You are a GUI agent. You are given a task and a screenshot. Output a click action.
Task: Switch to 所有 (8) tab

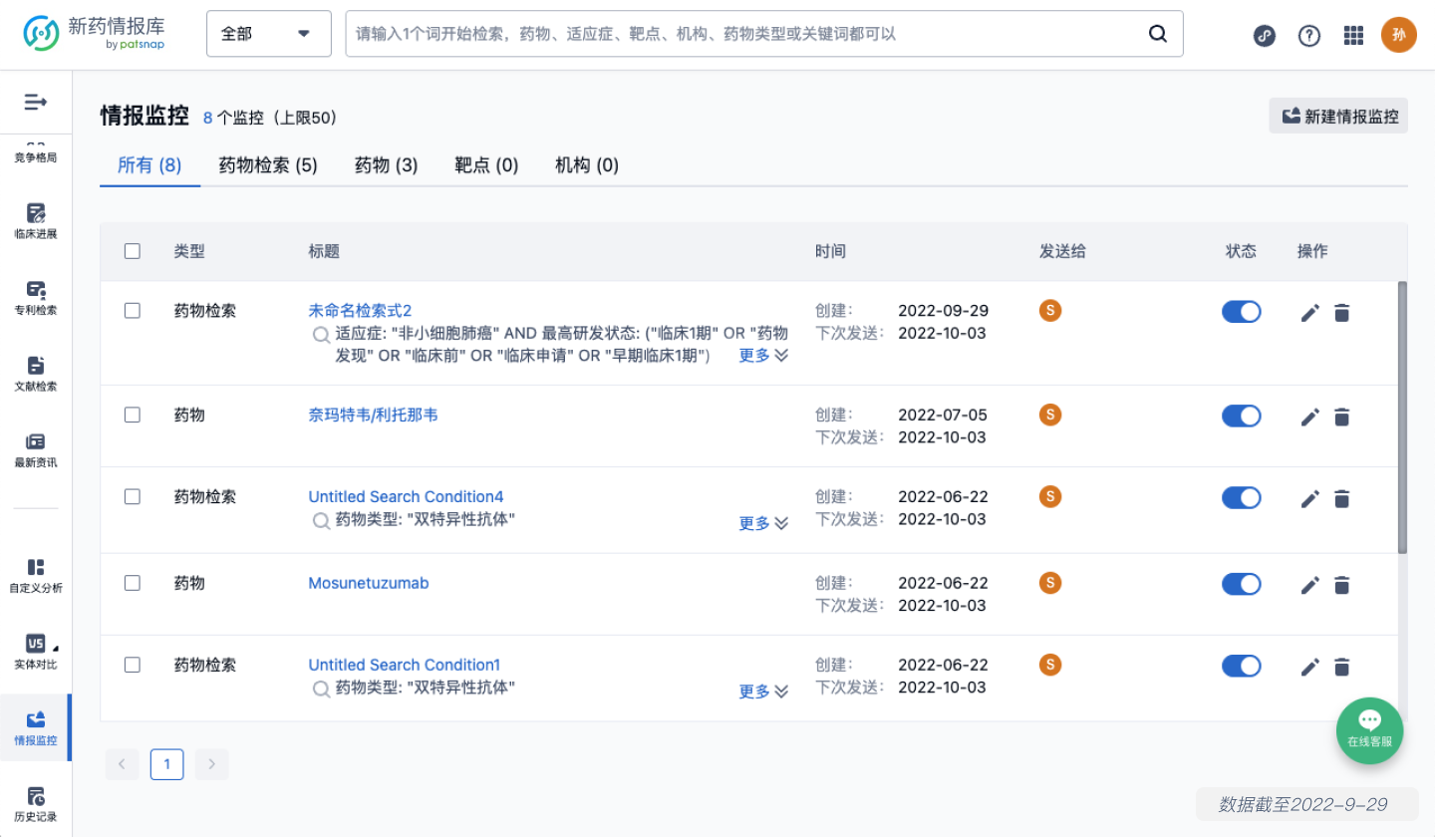click(x=149, y=165)
